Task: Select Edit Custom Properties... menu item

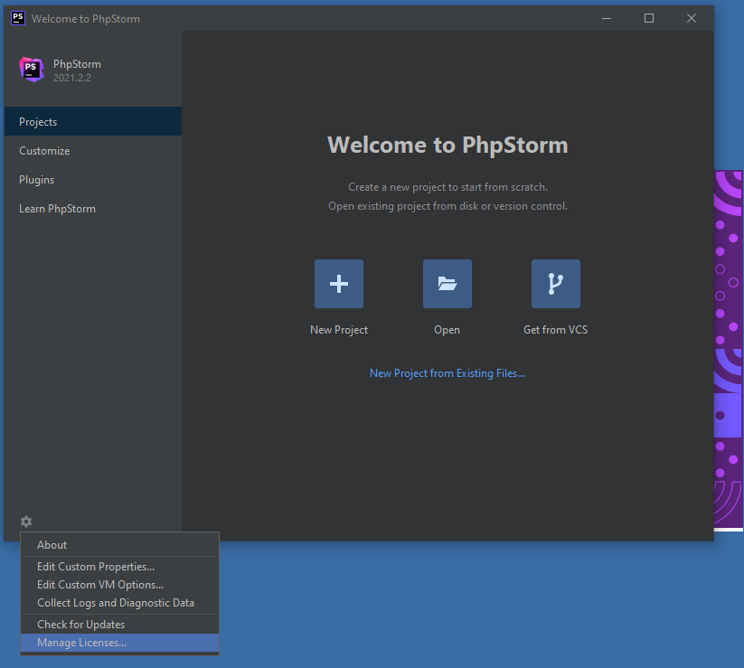Action: (119, 567)
